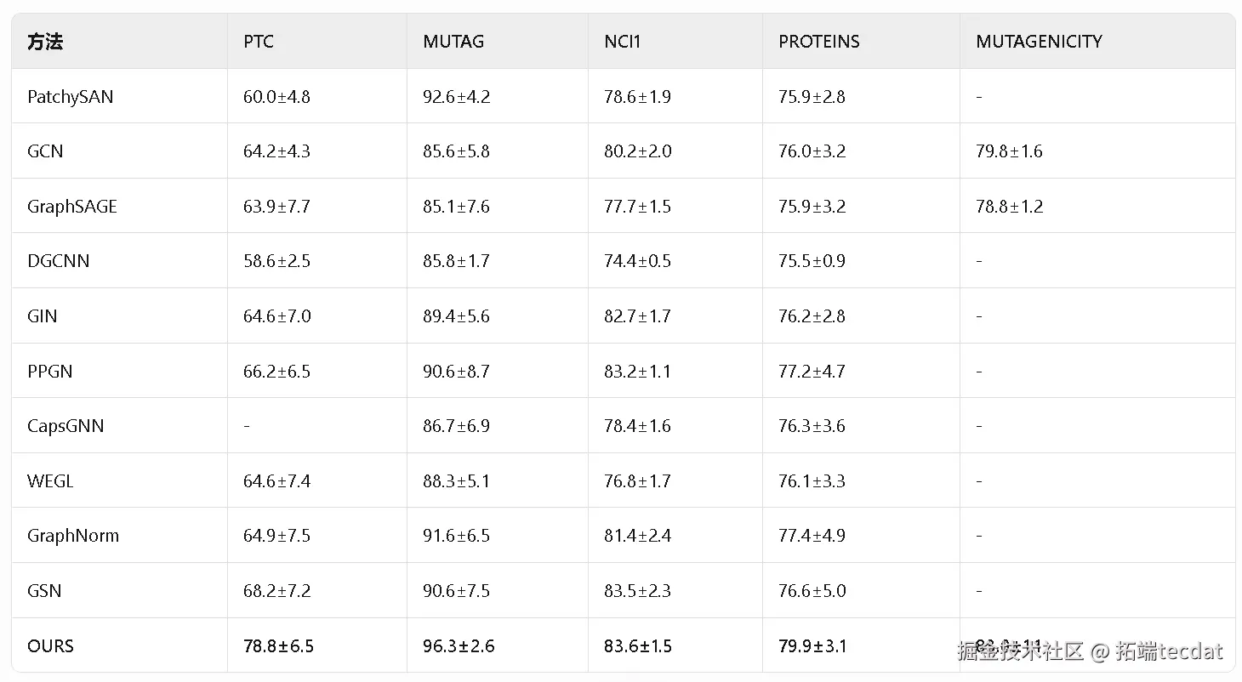This screenshot has width=1242, height=682.
Task: Click the PROTEINS column header
Action: 819,42
